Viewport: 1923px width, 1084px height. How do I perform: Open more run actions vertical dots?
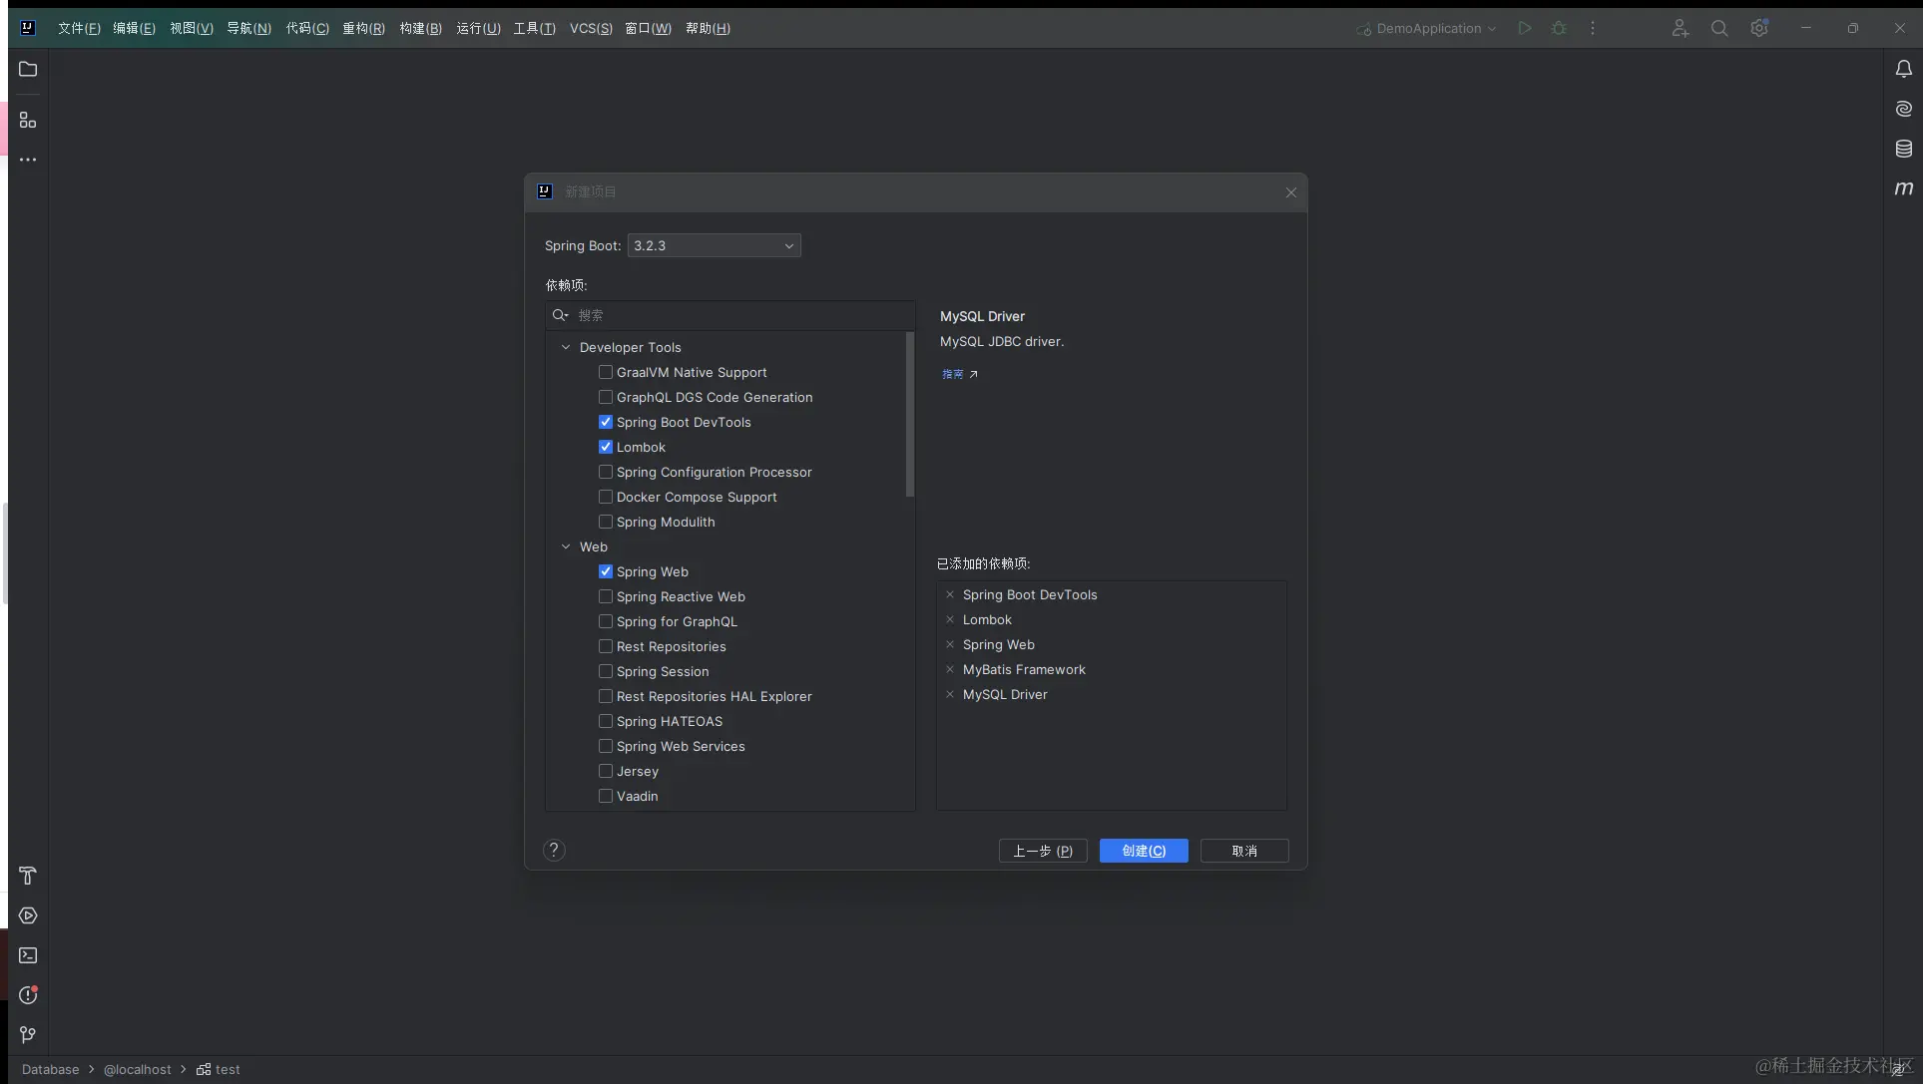[x=1593, y=28]
